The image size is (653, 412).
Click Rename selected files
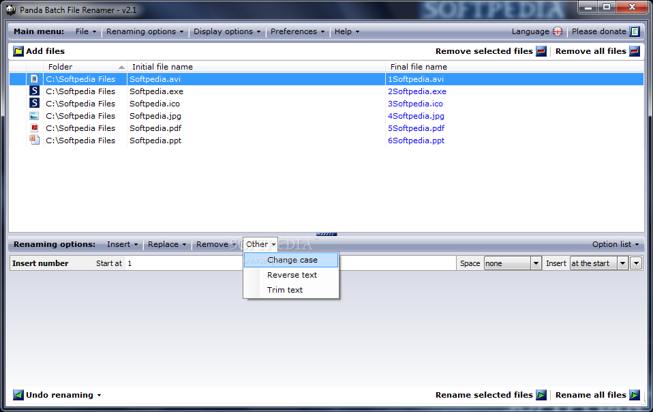[x=491, y=395]
